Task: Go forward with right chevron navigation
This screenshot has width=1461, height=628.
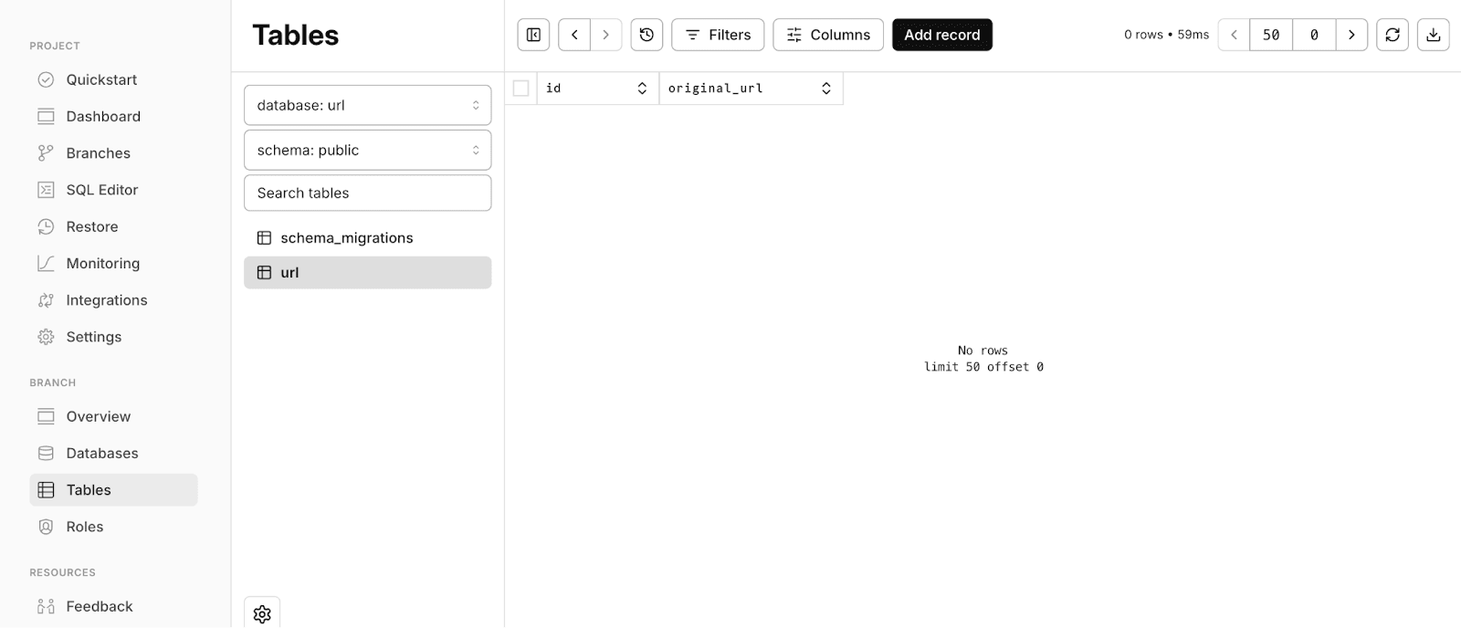Action: [x=605, y=35]
